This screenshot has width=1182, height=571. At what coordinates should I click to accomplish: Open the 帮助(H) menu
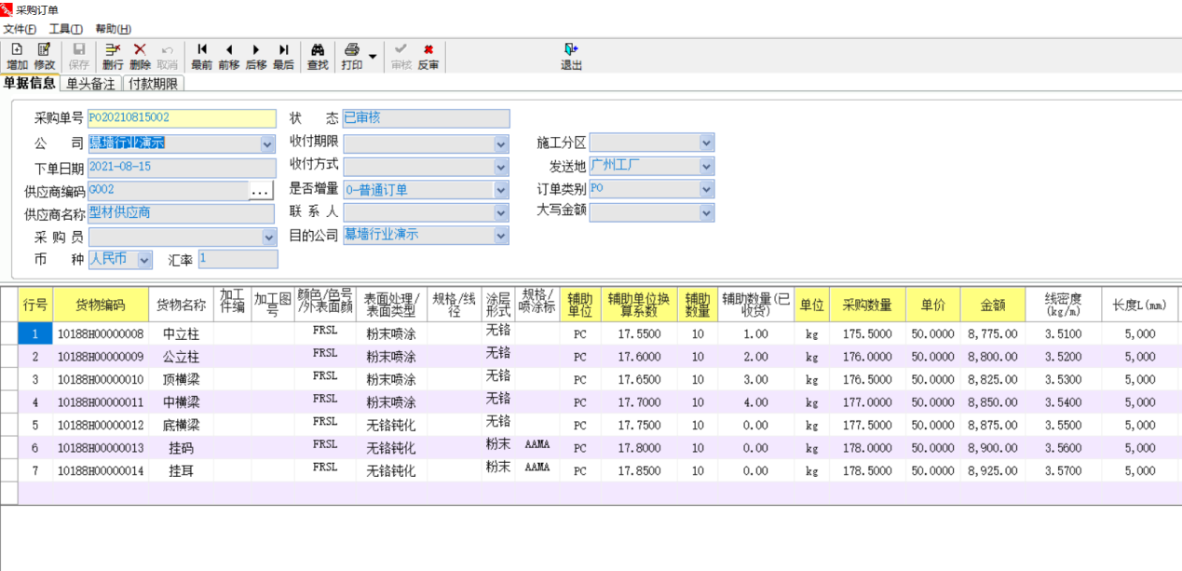114,29
